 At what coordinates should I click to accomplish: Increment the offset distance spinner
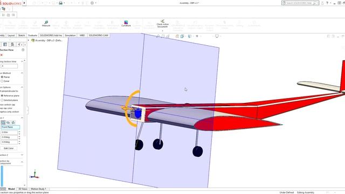[19, 131]
